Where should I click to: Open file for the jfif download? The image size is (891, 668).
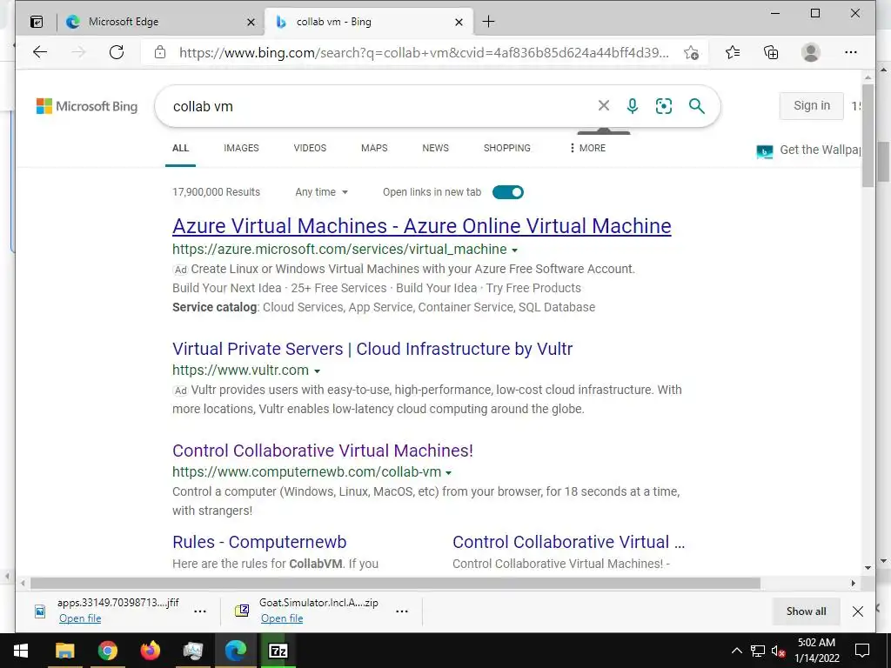coord(80,618)
